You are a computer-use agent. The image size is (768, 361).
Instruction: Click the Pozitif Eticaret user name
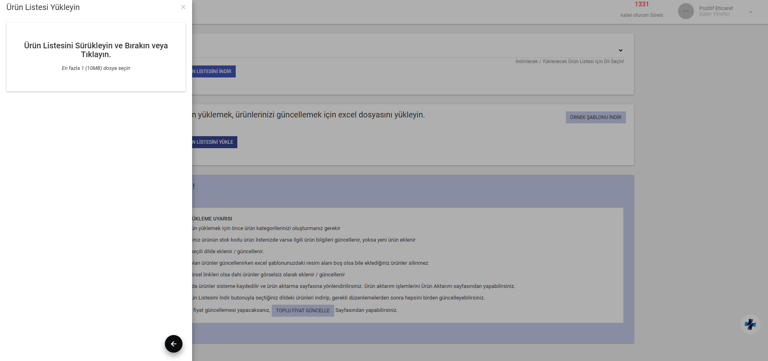pos(716,8)
